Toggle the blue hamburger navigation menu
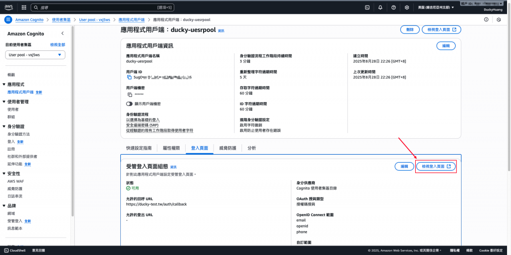The width and height of the screenshot is (511, 255). pyautogui.click(x=8, y=19)
